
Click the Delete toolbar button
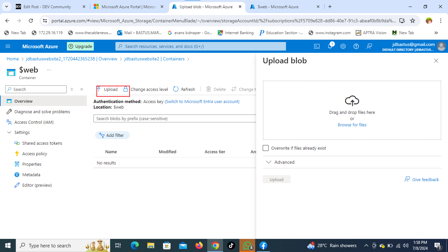(216, 89)
